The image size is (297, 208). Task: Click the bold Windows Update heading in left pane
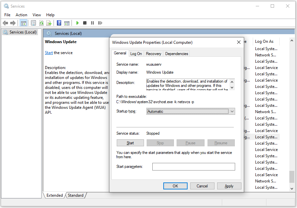(x=61, y=42)
